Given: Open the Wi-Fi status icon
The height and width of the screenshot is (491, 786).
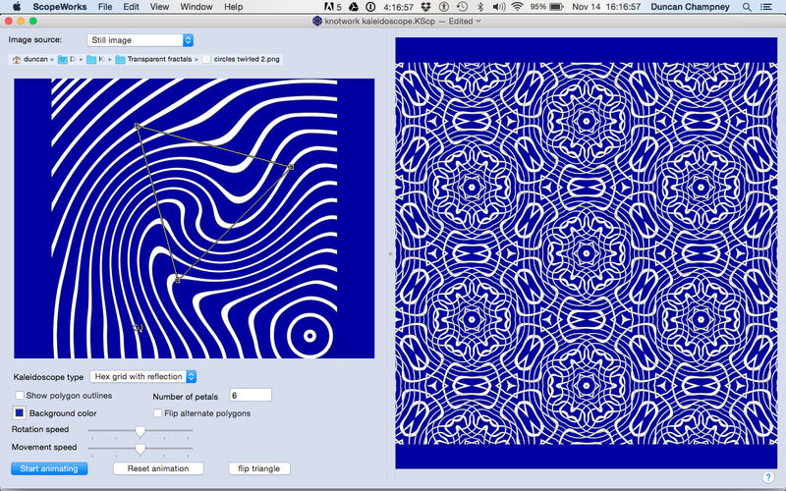Looking at the screenshot, I should [x=517, y=7].
